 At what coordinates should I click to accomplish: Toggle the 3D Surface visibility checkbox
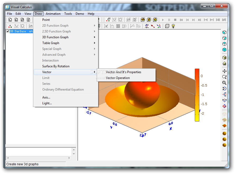tap(8, 31)
